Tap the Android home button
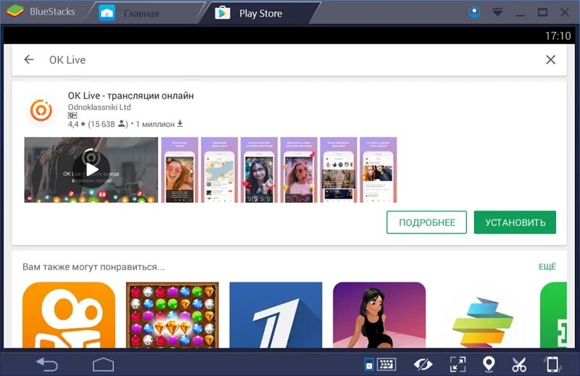The image size is (580, 376). (103, 364)
